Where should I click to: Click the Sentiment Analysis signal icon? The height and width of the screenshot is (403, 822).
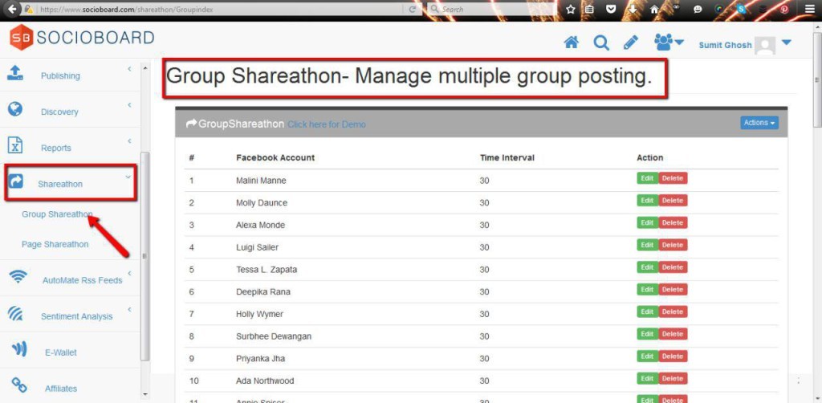(16, 313)
